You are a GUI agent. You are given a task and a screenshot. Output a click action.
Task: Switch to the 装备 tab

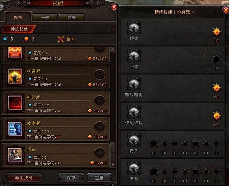(x=72, y=18)
